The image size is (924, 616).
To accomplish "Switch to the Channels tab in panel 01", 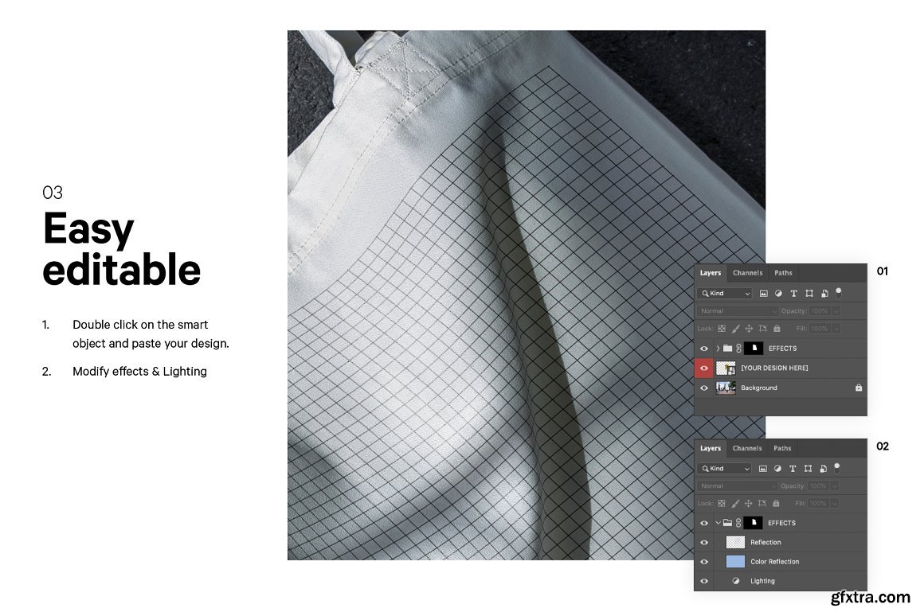I will tap(747, 273).
